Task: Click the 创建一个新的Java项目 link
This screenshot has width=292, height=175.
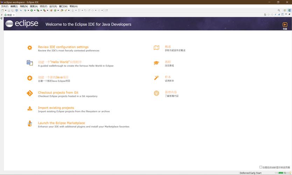Action: coord(53,77)
